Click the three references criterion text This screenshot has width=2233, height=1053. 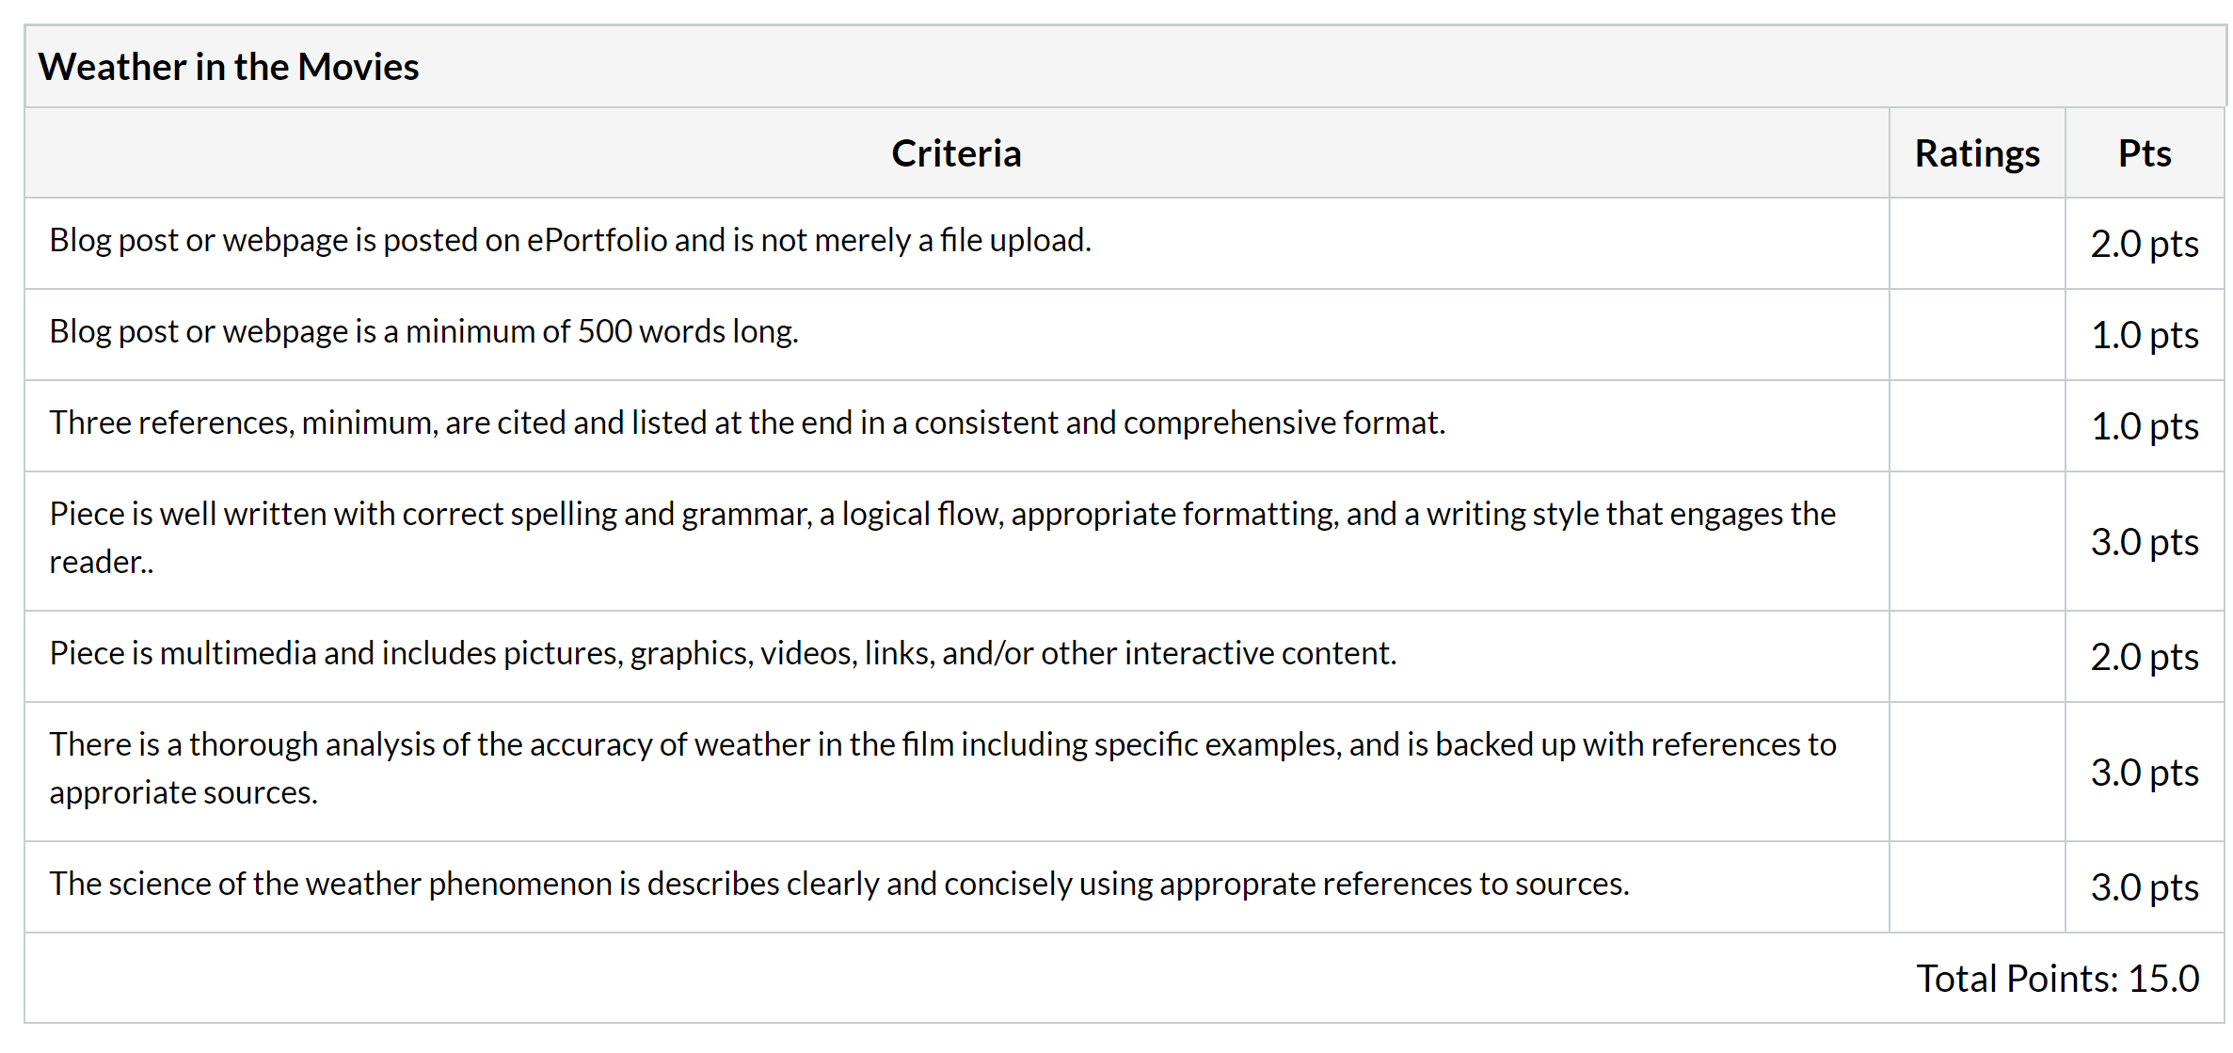pyautogui.click(x=747, y=423)
